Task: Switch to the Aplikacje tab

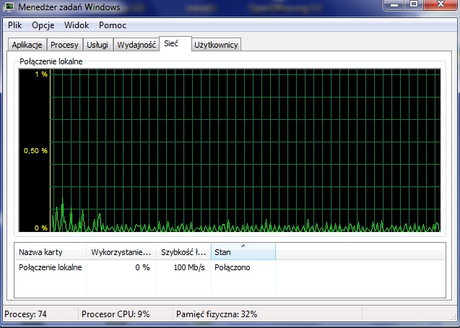Action: tap(27, 45)
